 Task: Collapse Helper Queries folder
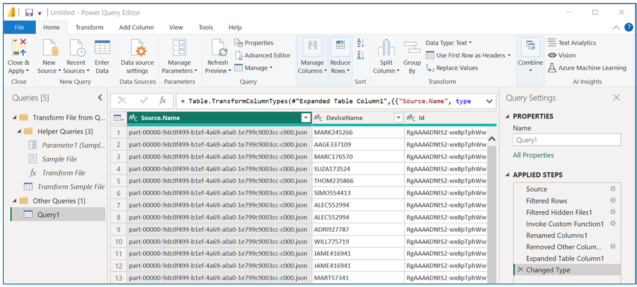(x=20, y=131)
